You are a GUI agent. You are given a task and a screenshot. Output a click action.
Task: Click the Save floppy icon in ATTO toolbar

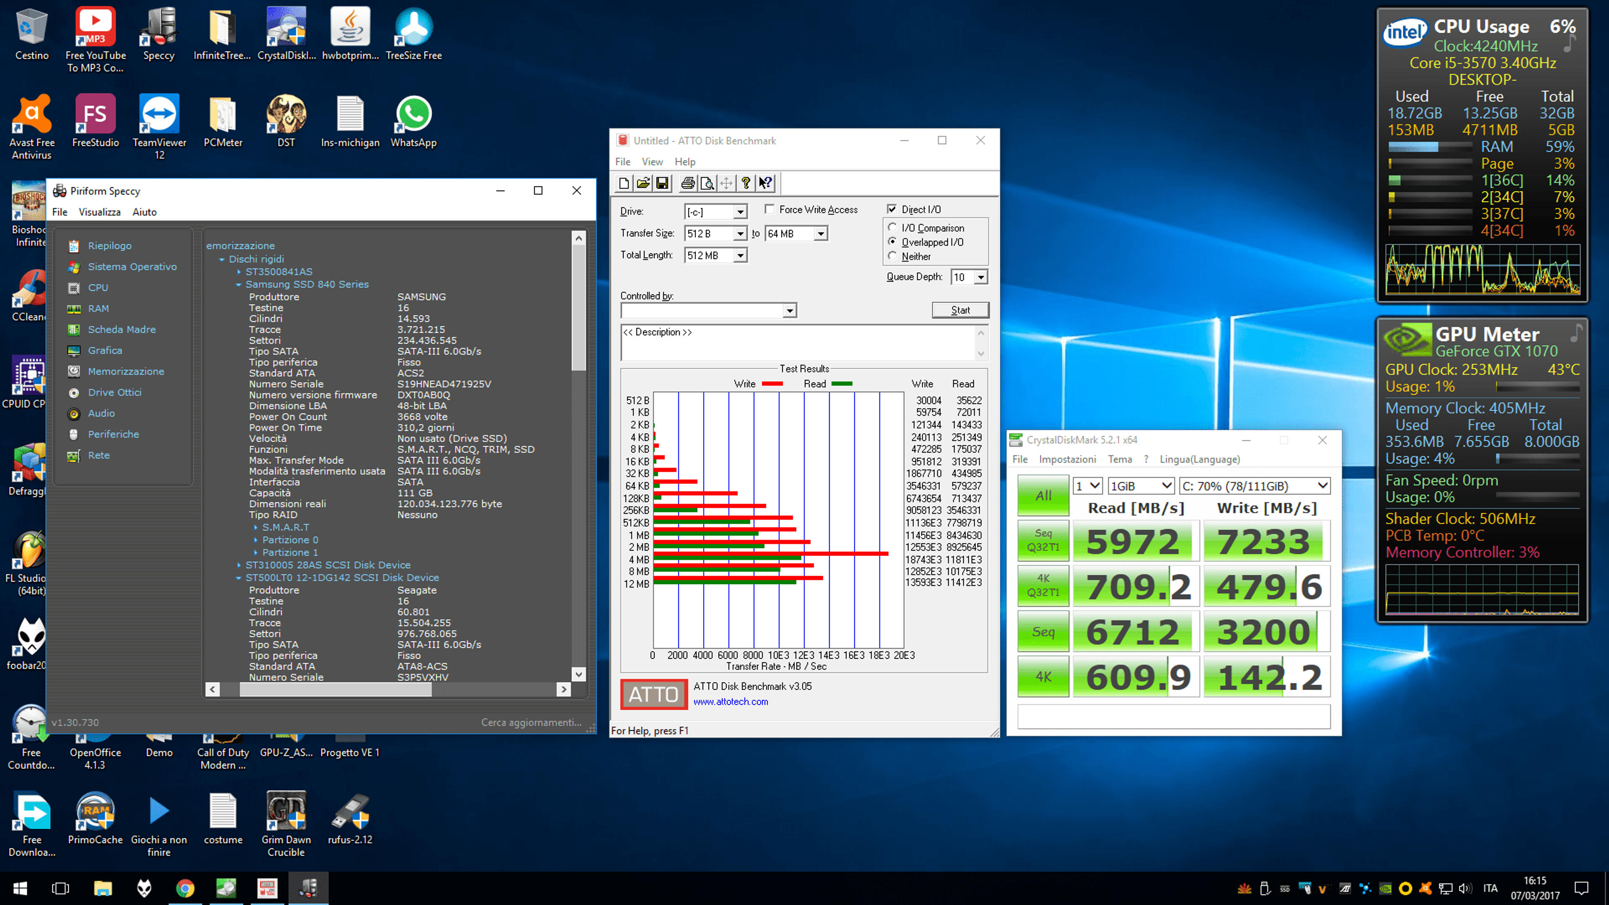(662, 183)
